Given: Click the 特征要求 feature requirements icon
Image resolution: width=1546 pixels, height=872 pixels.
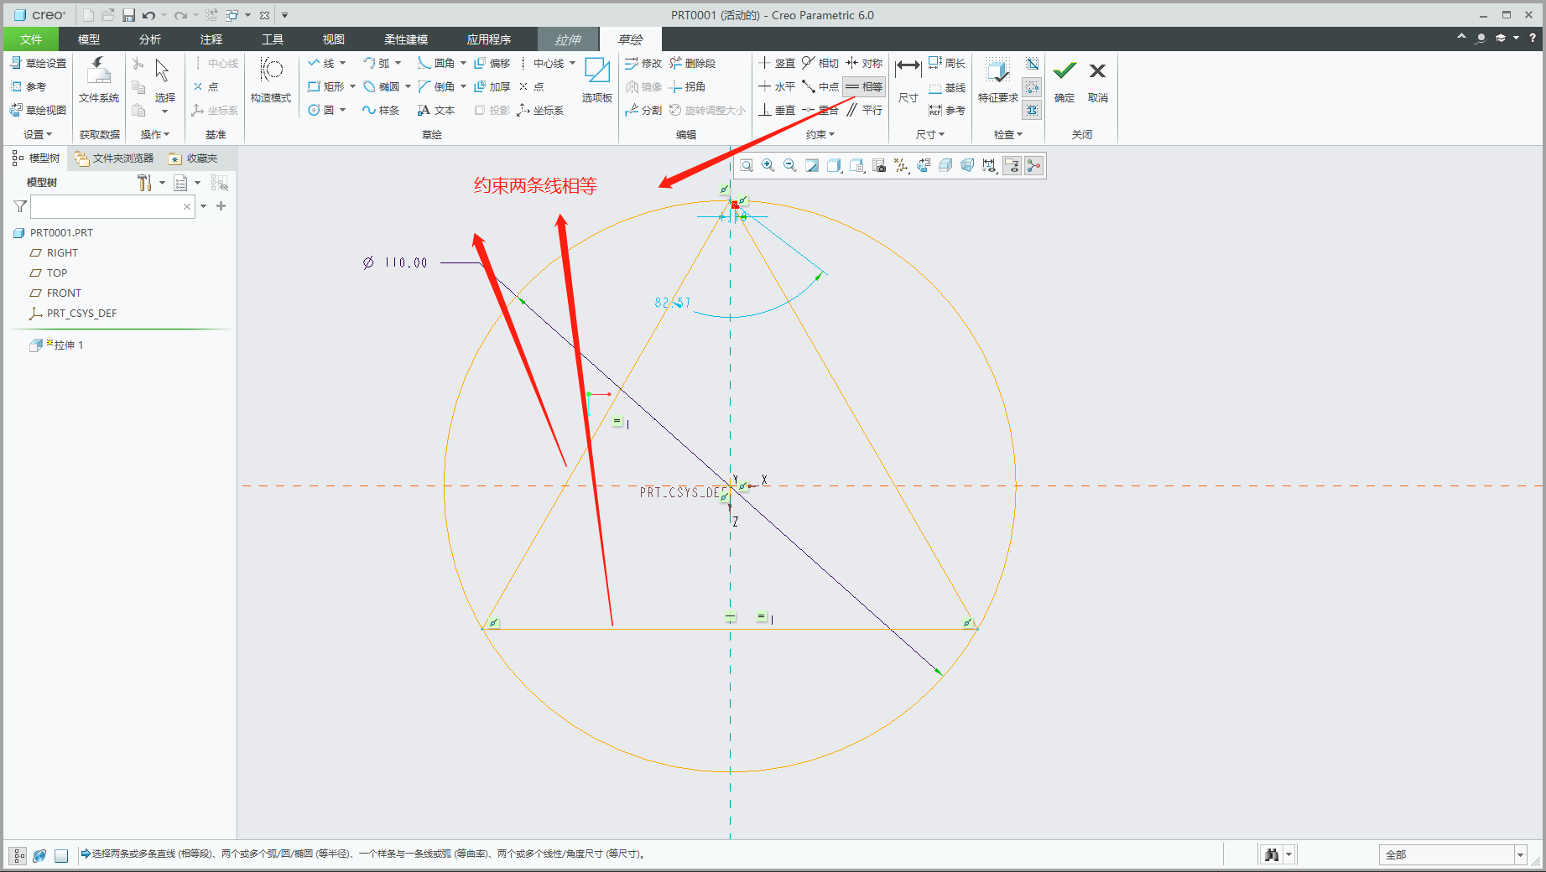Looking at the screenshot, I should pos(997,80).
